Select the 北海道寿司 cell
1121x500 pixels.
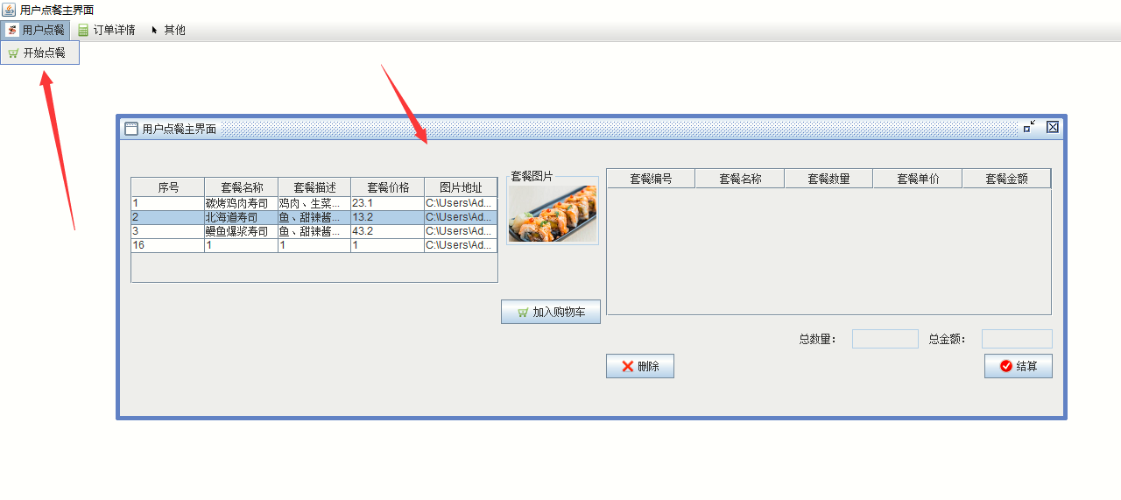click(241, 217)
